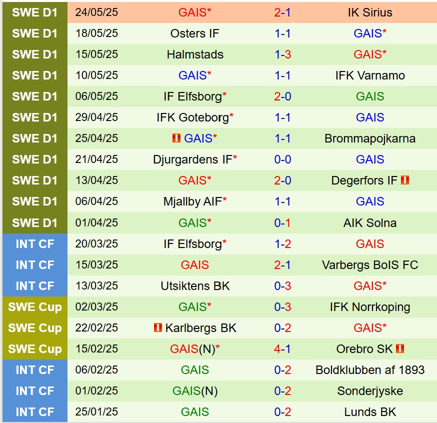Click the Lunds BK team name
Viewport: 437px width, 423px height.
[370, 412]
